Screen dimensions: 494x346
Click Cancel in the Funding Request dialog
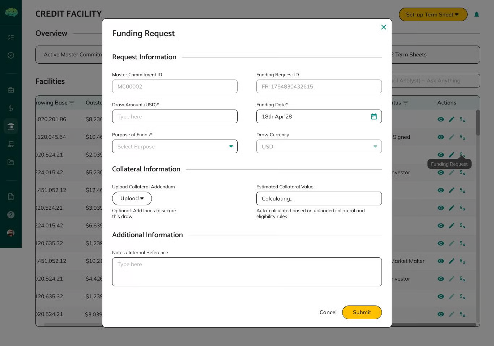click(328, 312)
